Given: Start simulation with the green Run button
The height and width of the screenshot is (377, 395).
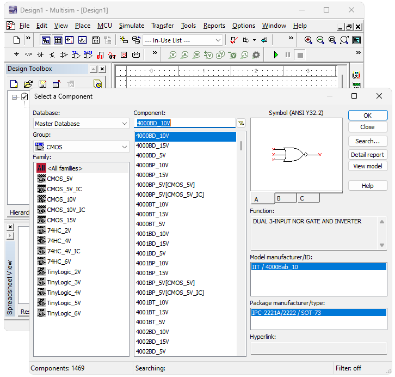Looking at the screenshot, I should (276, 54).
